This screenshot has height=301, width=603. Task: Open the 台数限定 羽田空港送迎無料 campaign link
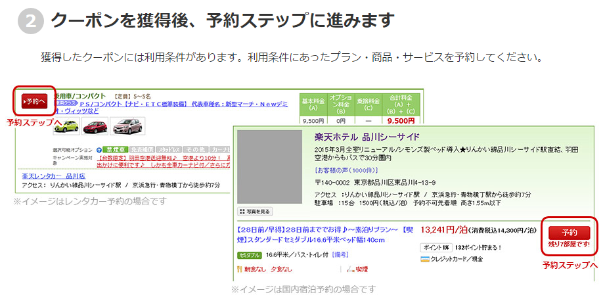coord(165,161)
